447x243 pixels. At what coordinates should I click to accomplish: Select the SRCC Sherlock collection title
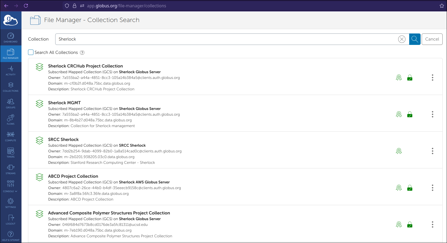tap(63, 139)
